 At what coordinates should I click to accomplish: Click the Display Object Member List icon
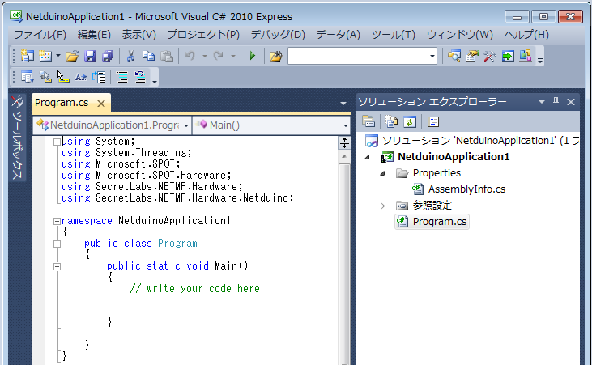tap(28, 77)
